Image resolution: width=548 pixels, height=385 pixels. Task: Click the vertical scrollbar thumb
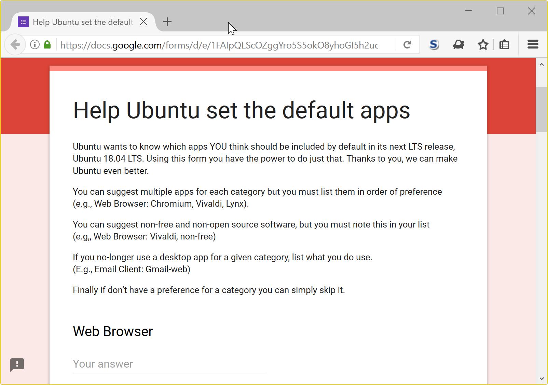542,110
